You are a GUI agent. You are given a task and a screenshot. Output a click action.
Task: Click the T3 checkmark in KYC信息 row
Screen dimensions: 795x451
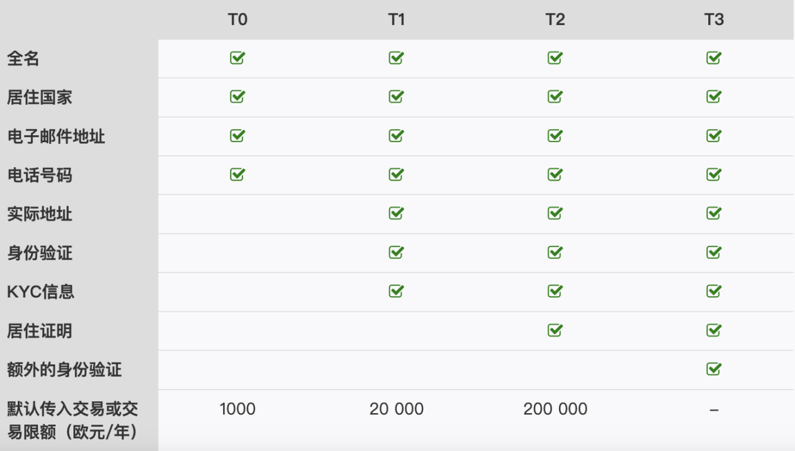click(x=714, y=291)
